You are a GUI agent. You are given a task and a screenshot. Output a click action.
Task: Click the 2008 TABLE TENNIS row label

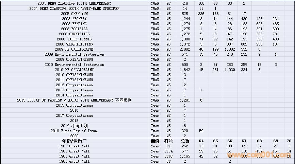point(74,39)
